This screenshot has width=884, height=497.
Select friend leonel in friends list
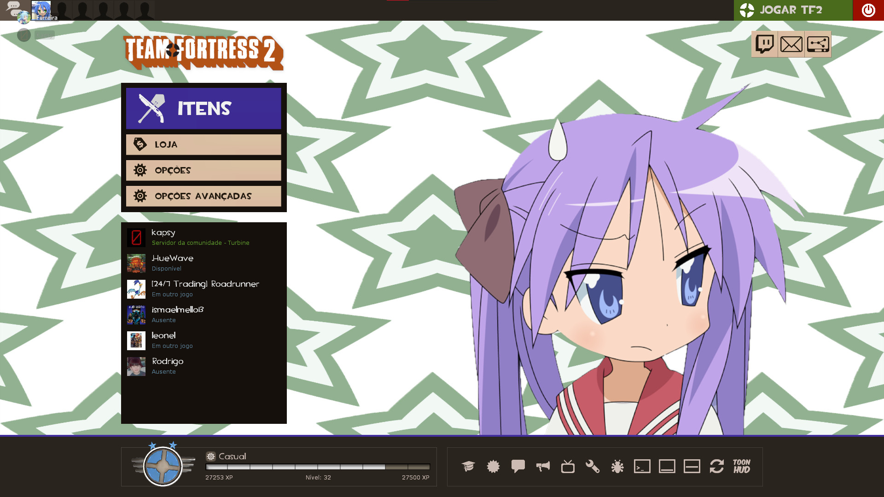tap(204, 341)
